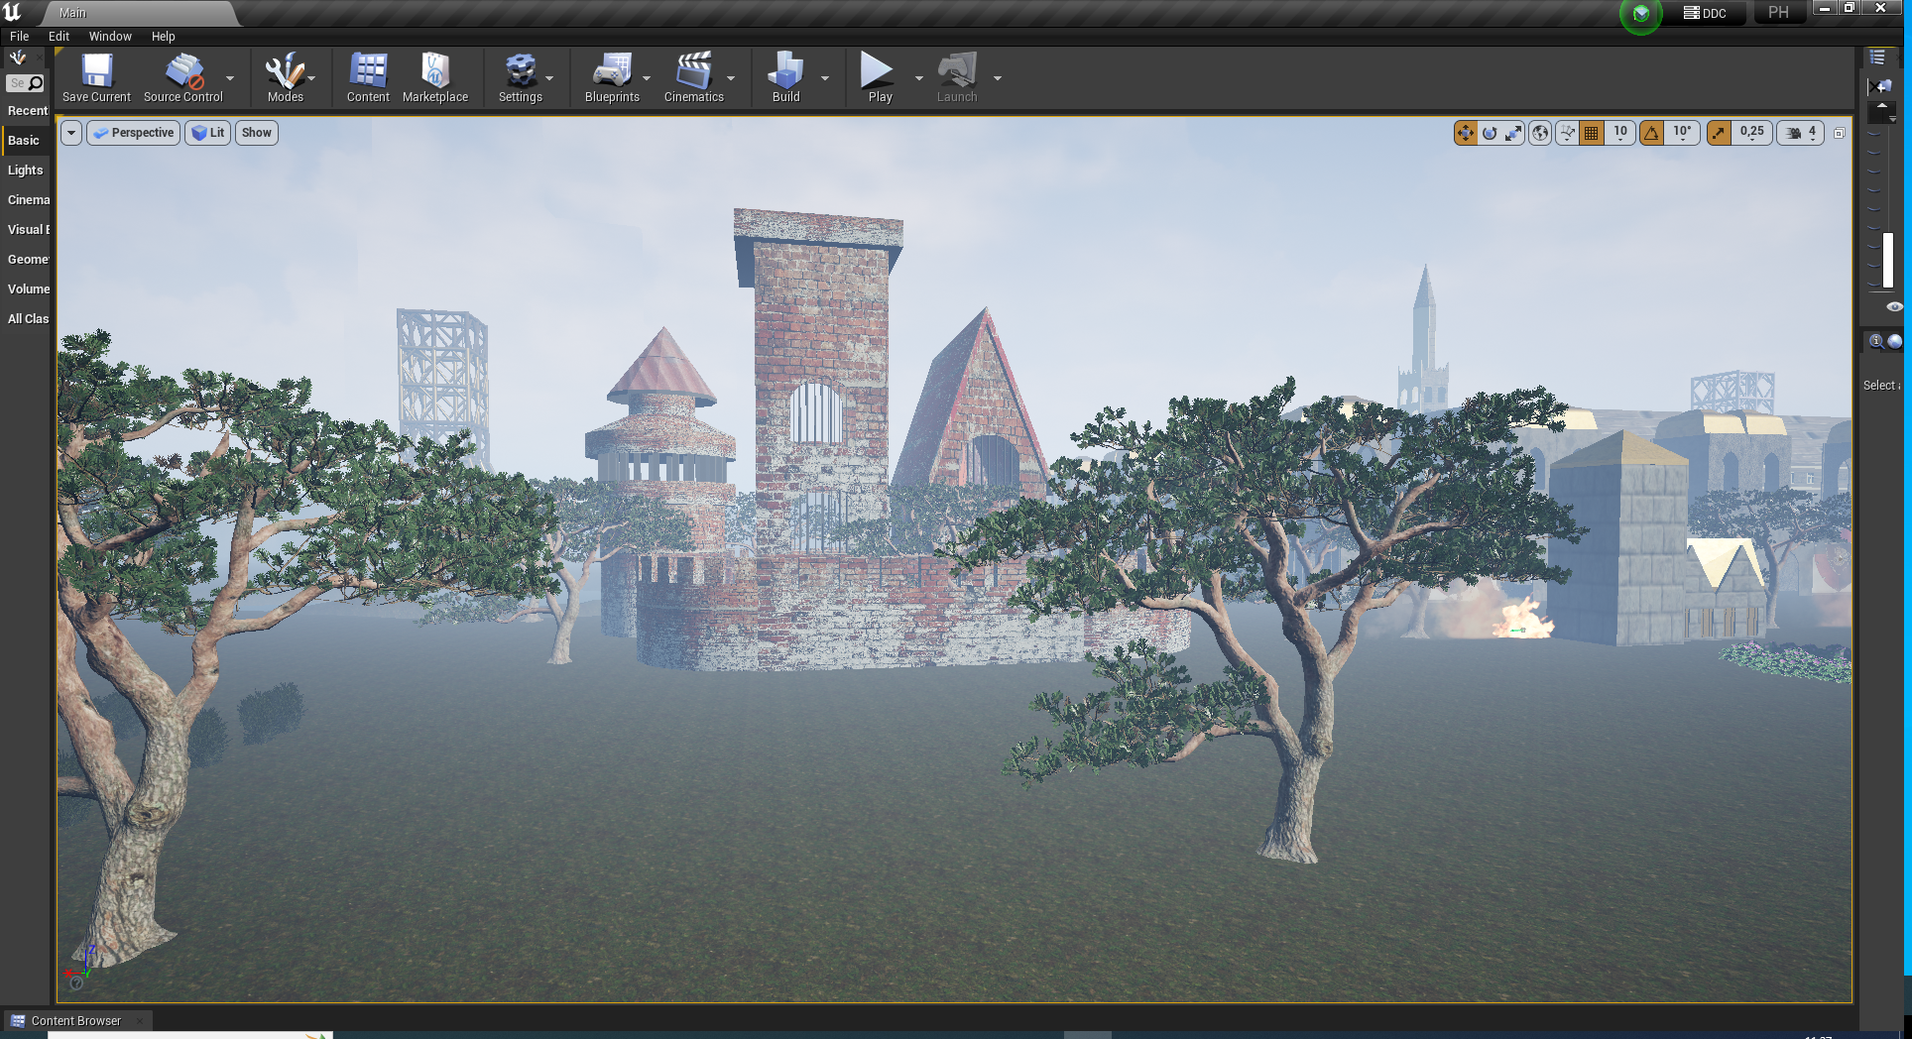Open the camera speed dropdown
Screen dimensions: 1912x1039
coord(1800,133)
